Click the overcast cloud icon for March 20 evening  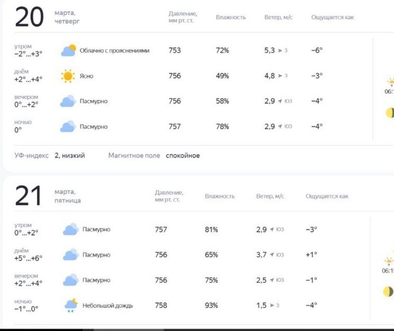point(68,101)
